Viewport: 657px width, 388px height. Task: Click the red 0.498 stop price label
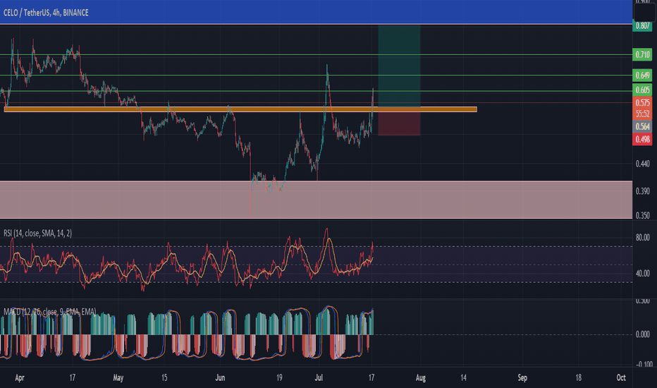pyautogui.click(x=642, y=139)
